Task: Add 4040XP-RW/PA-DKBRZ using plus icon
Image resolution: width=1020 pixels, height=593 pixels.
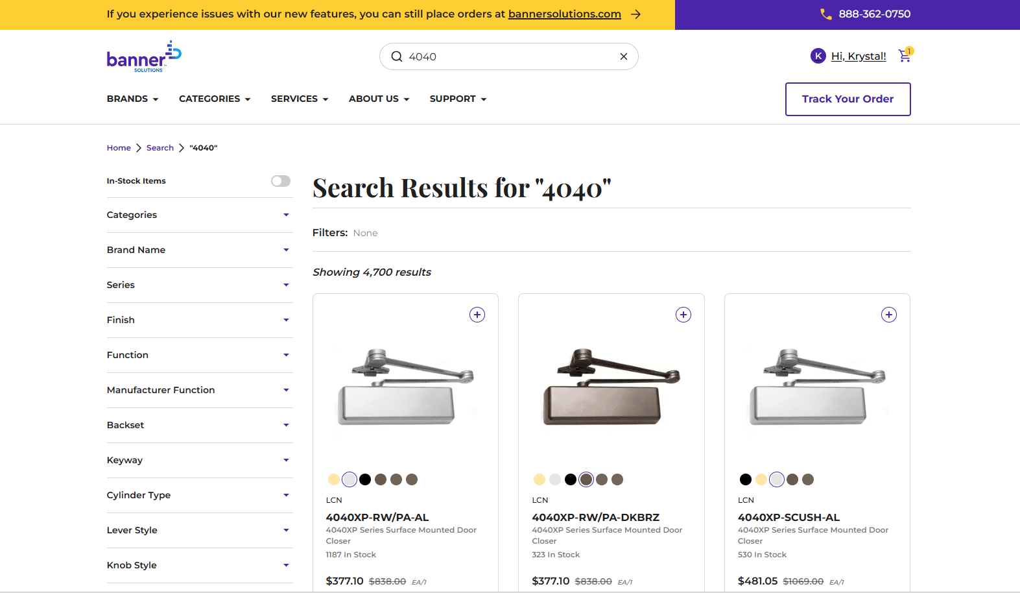Action: tap(683, 315)
